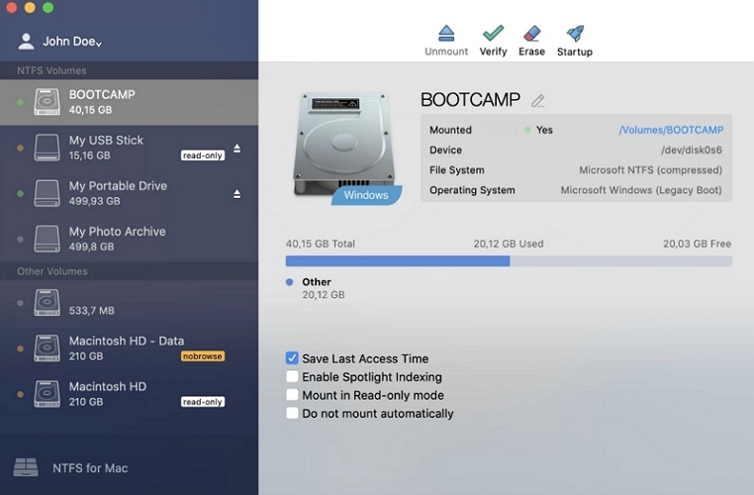Click Microsoft NTFS (compressed) file system value

[651, 170]
